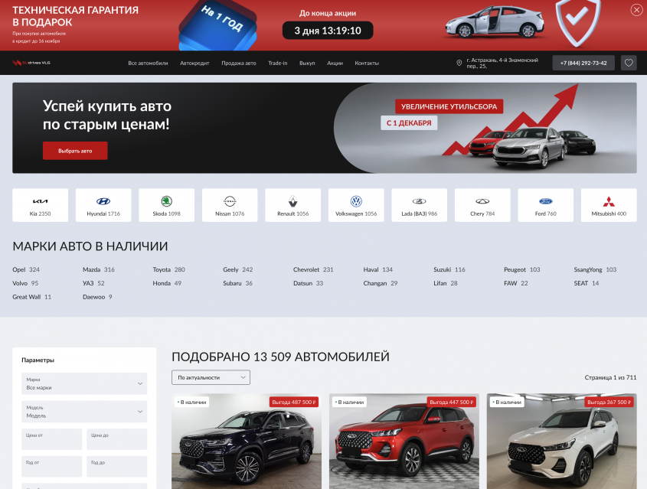647x489 pixels.
Task: Choose the Skoda brand logo tile
Action: (166, 205)
